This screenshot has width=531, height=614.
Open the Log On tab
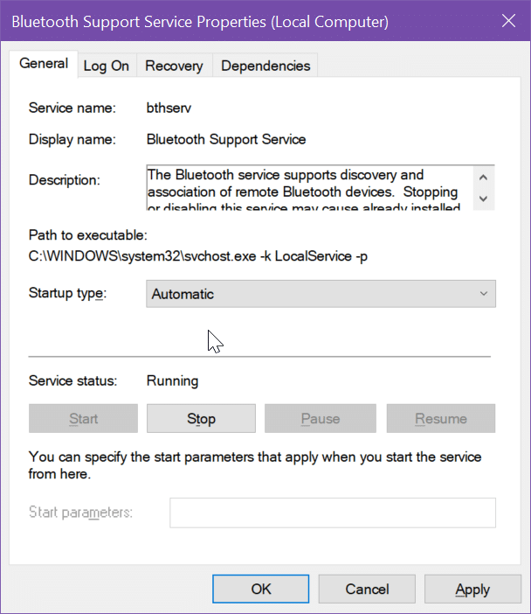click(107, 66)
